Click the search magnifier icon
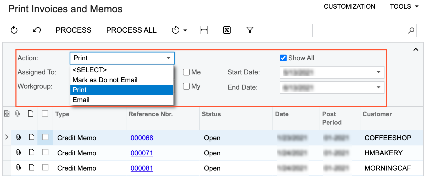The width and height of the screenshot is (424, 176). 411,31
